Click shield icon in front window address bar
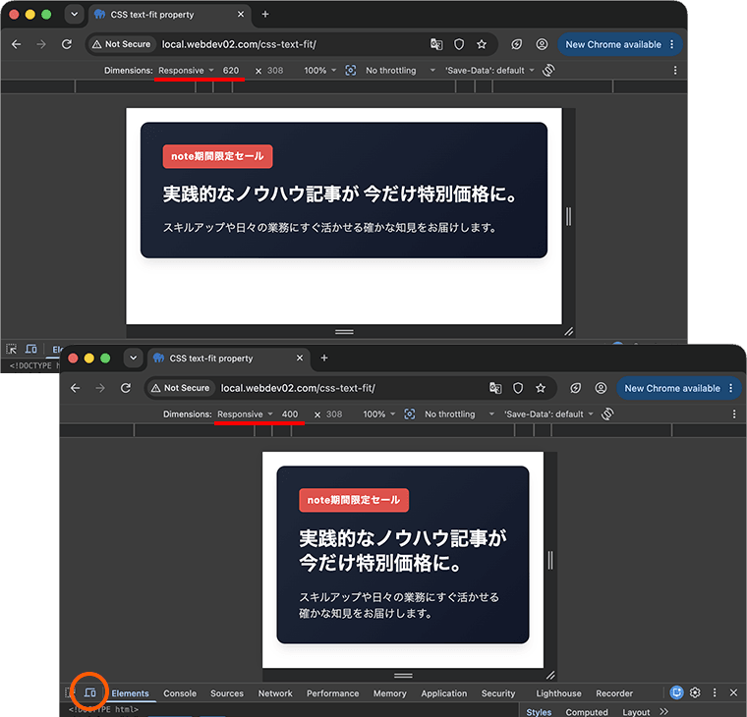This screenshot has width=747, height=717. (518, 388)
